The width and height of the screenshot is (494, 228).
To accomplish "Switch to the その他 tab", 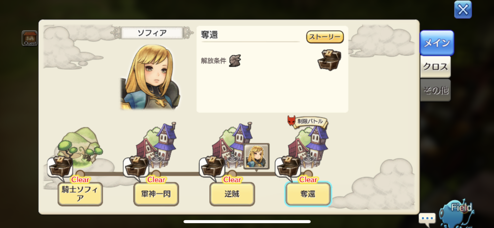I will coord(435,90).
